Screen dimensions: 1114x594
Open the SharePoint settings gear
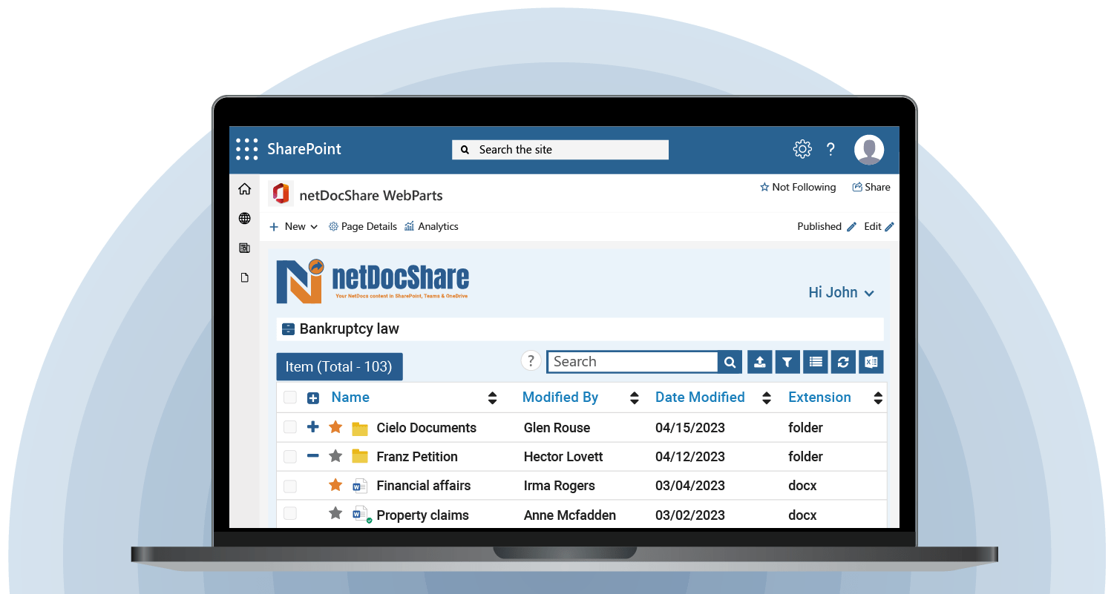802,149
